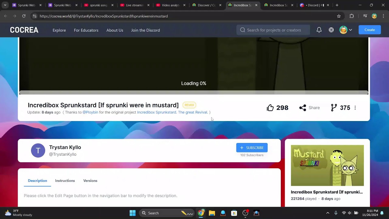Image resolution: width=389 pixels, height=219 pixels.
Task: Switch to the Discord browser tab
Action: coord(314,5)
